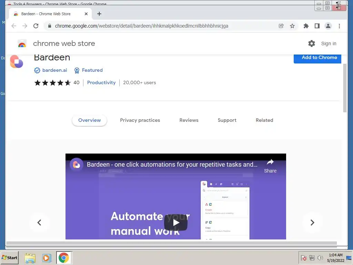Reload the current page
Image resolution: width=353 pixels, height=265 pixels.
pos(36,26)
